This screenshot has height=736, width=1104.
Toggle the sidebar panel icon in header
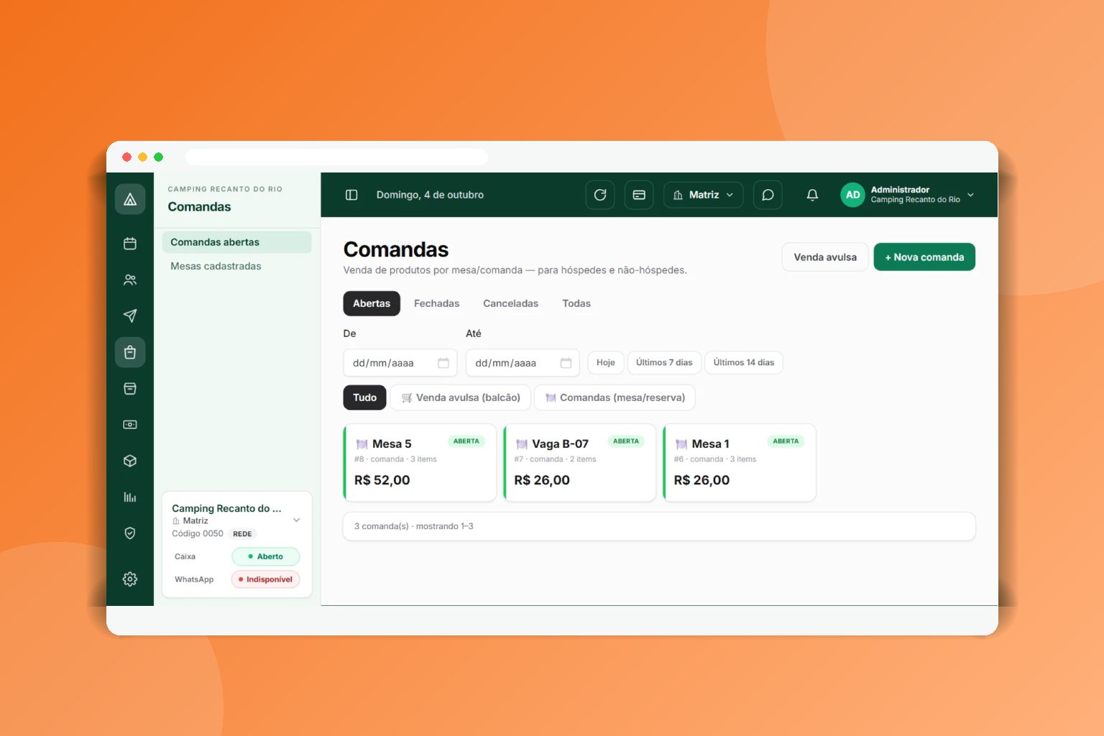point(351,195)
